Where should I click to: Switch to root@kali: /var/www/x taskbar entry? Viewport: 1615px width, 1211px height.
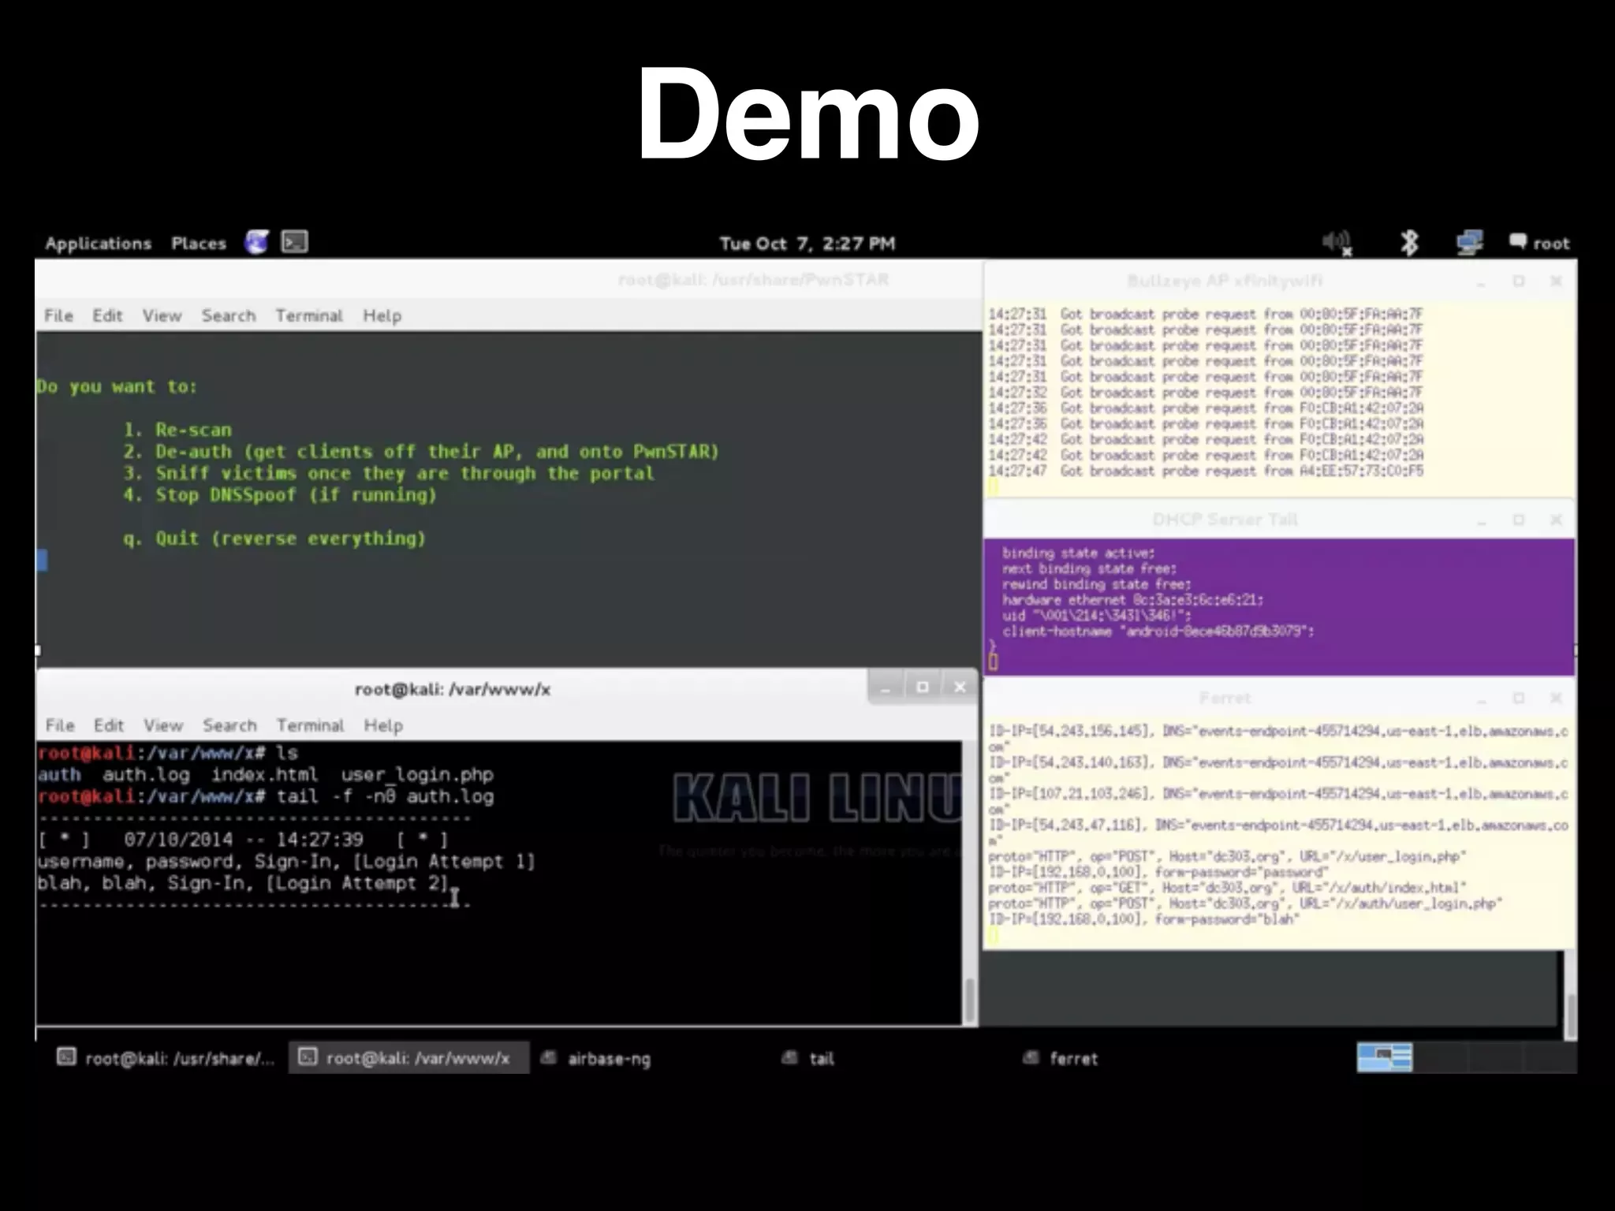point(408,1058)
